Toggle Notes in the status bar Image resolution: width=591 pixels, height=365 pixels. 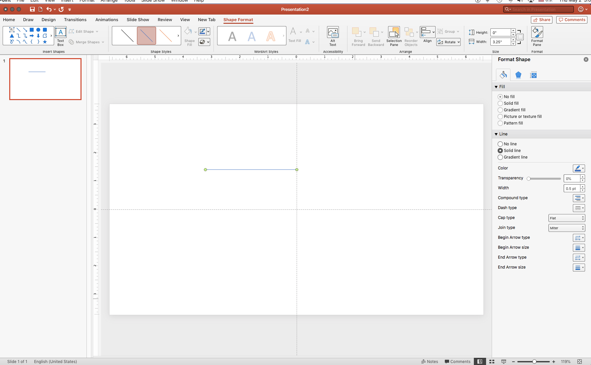(x=430, y=362)
